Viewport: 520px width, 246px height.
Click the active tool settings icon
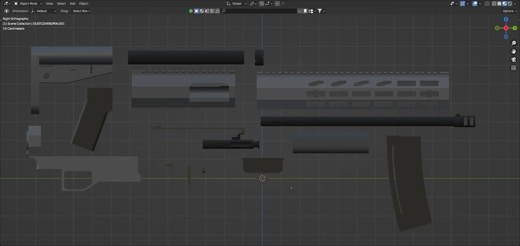click(x=7, y=11)
